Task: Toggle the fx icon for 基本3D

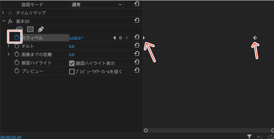Action: (10, 21)
